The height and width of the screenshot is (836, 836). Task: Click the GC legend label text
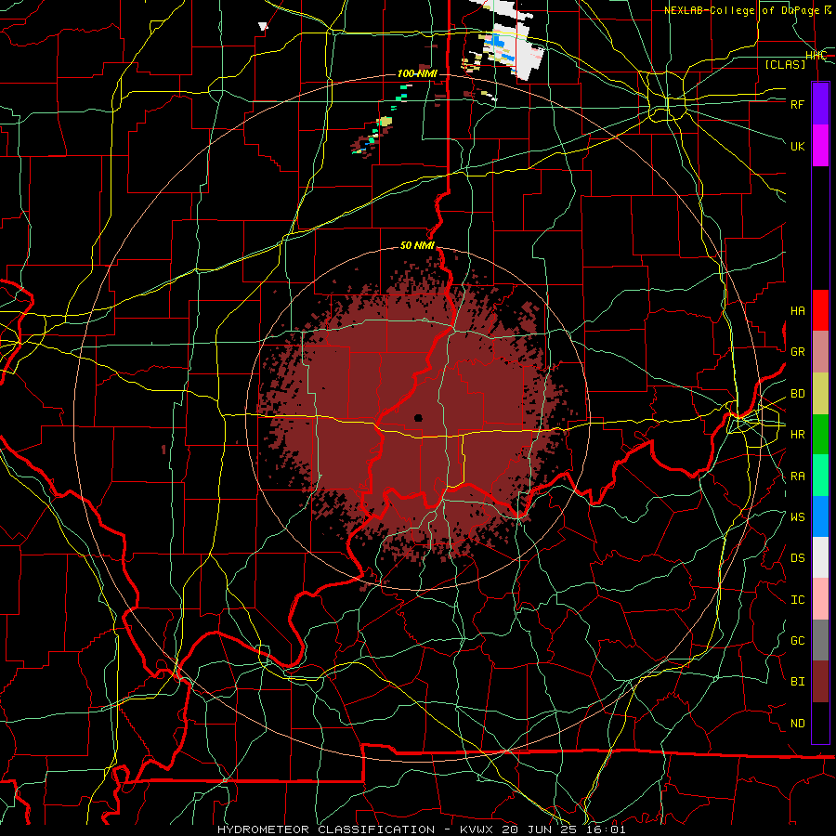(798, 641)
